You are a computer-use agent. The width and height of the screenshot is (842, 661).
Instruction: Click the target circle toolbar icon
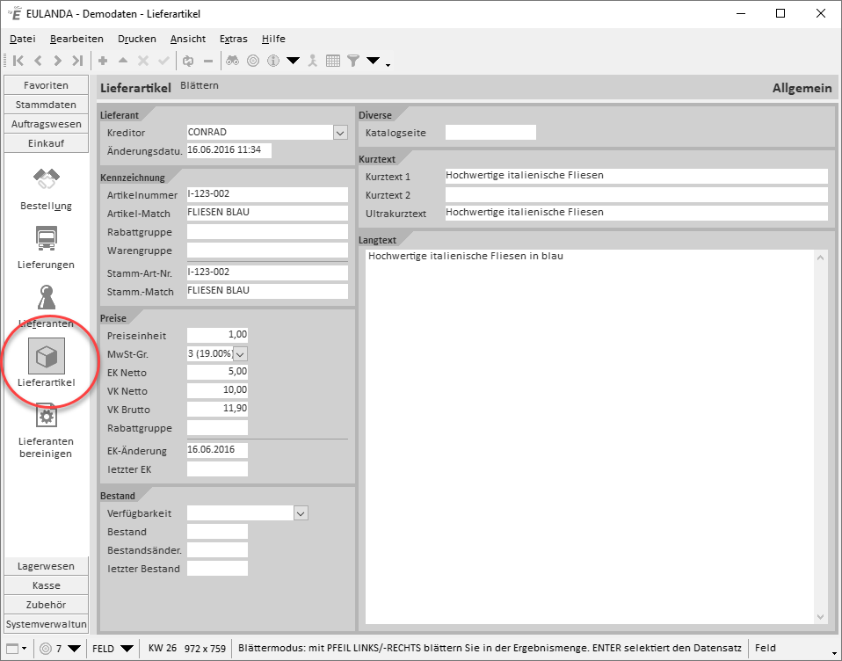tap(253, 61)
